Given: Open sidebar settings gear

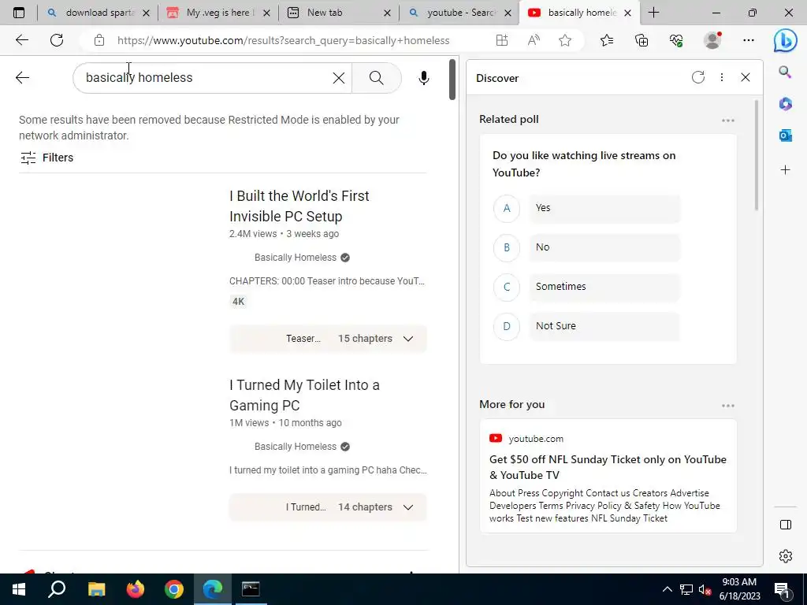Looking at the screenshot, I should 786,556.
